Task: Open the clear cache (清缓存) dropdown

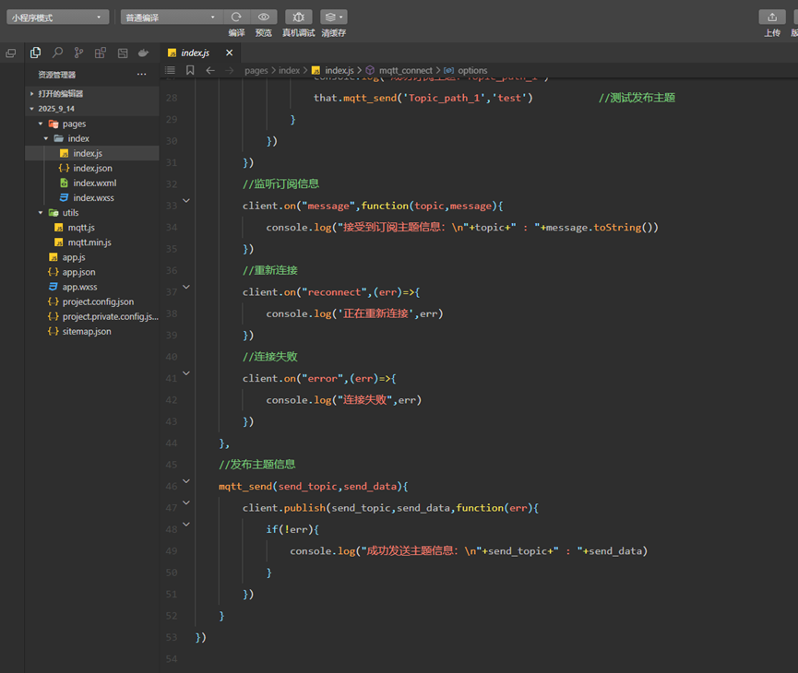Action: pos(334,17)
